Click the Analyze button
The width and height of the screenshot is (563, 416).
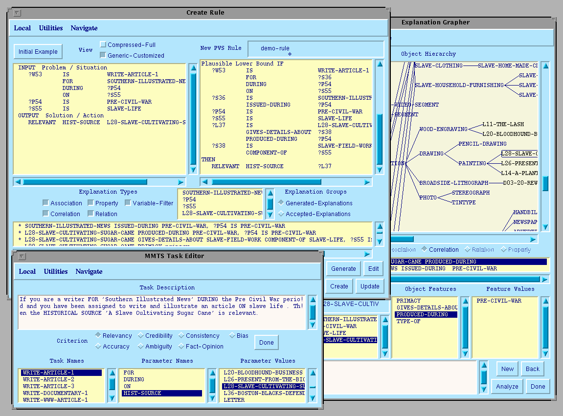pyautogui.click(x=507, y=386)
